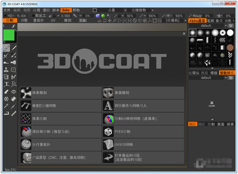
Task: Select the Eraser tool
Action: click(x=6, y=91)
